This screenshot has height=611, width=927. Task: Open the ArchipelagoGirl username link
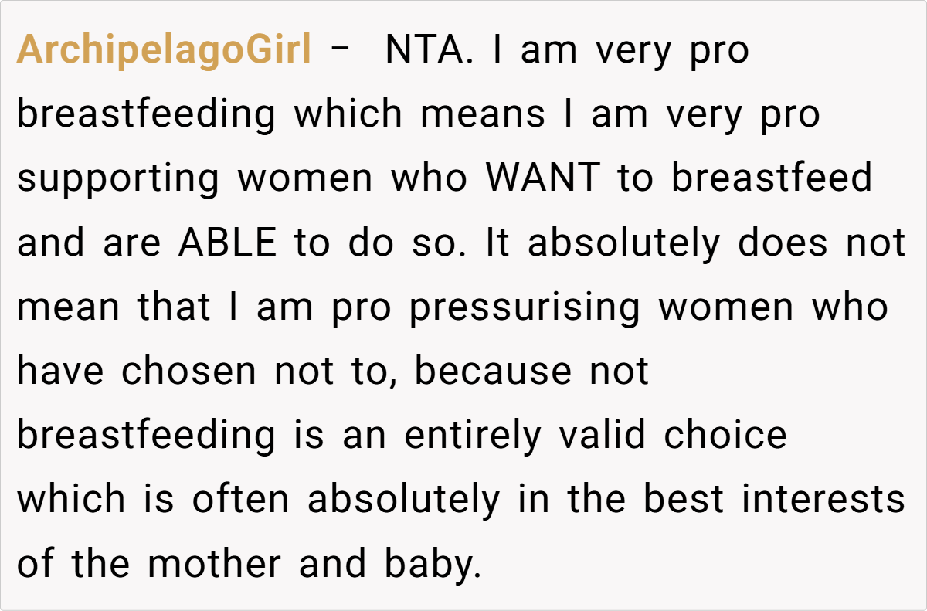[x=164, y=51]
